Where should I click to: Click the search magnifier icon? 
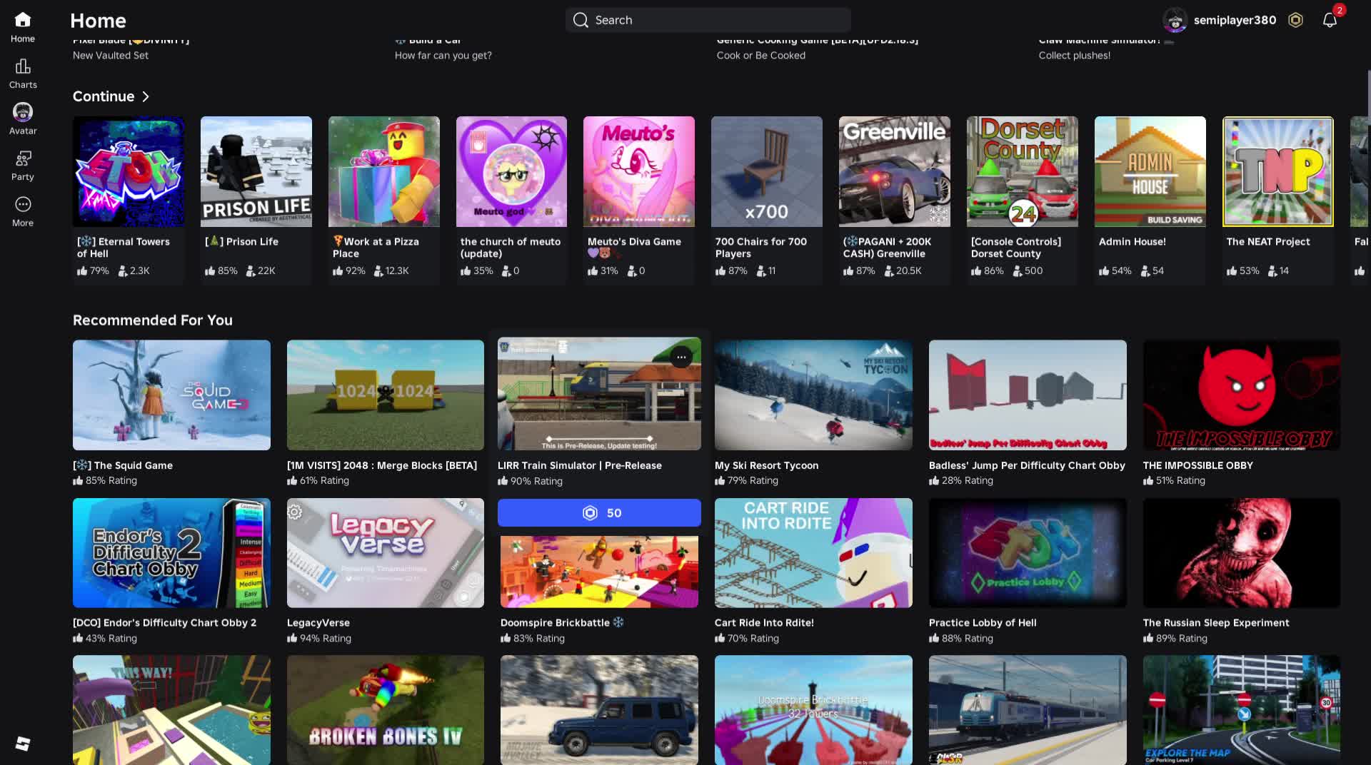(x=581, y=20)
